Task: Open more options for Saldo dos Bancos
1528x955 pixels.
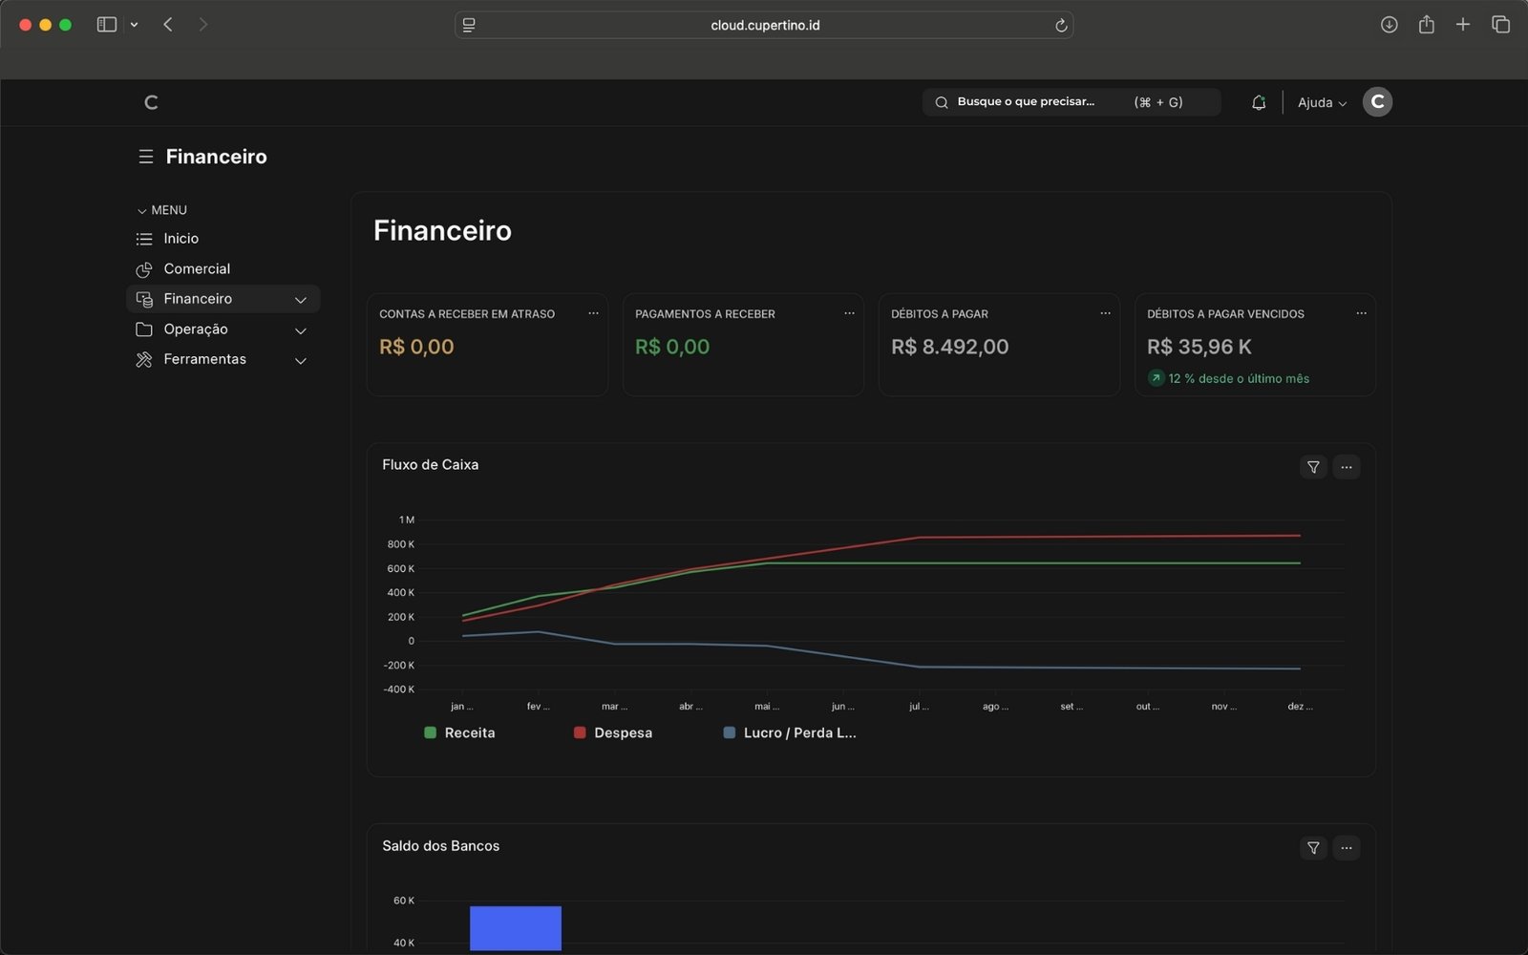Action: pos(1347,848)
